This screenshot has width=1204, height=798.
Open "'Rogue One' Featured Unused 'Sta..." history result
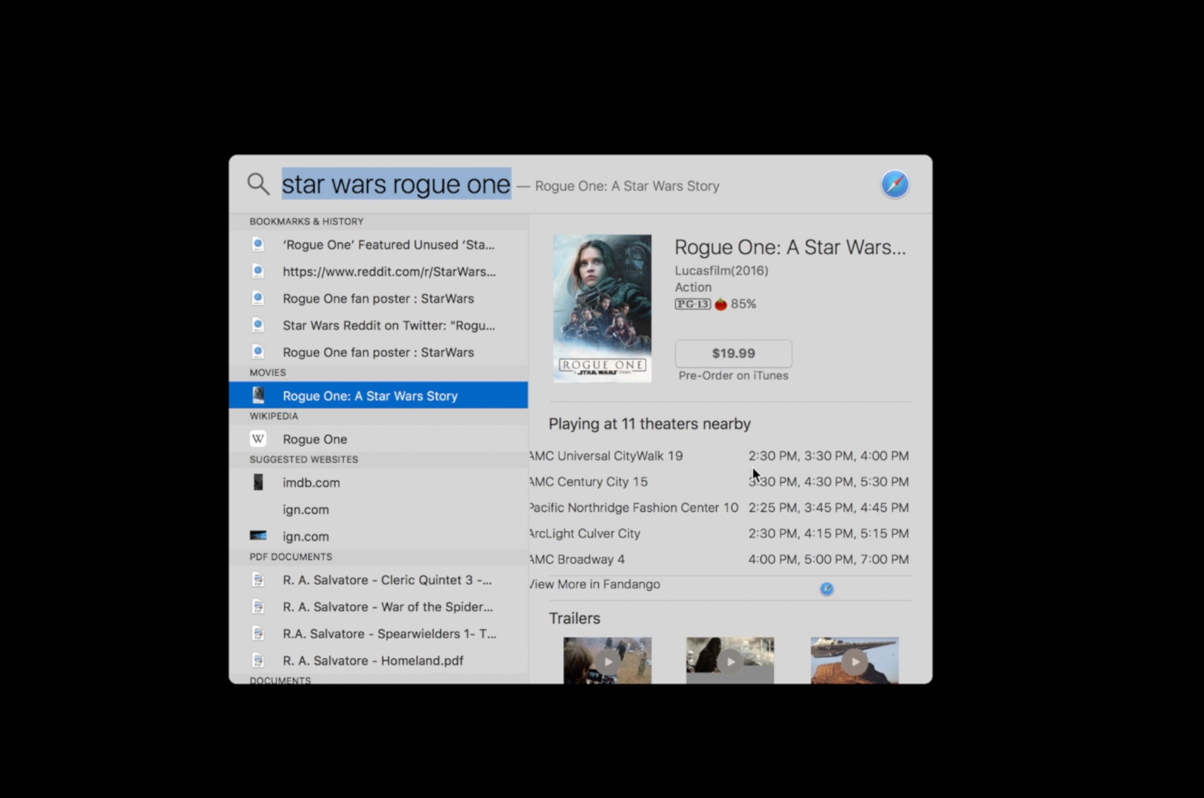(378, 245)
